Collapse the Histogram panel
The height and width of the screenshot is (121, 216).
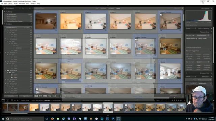click(211, 8)
